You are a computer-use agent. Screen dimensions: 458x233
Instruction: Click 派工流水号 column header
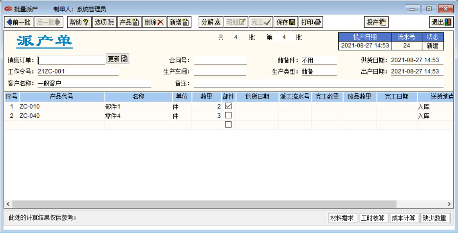tap(295, 97)
